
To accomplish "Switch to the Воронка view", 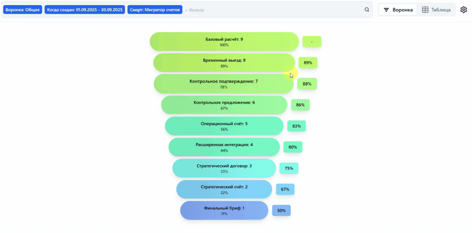I will pyautogui.click(x=398, y=10).
